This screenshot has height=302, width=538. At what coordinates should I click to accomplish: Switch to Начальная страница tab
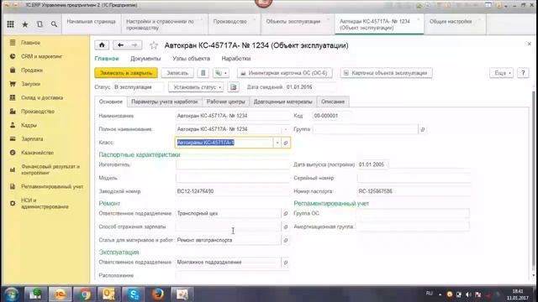(x=91, y=24)
